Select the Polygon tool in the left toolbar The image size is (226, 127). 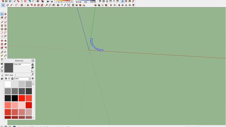tap(6, 29)
